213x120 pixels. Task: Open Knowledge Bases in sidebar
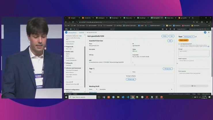click(70, 58)
